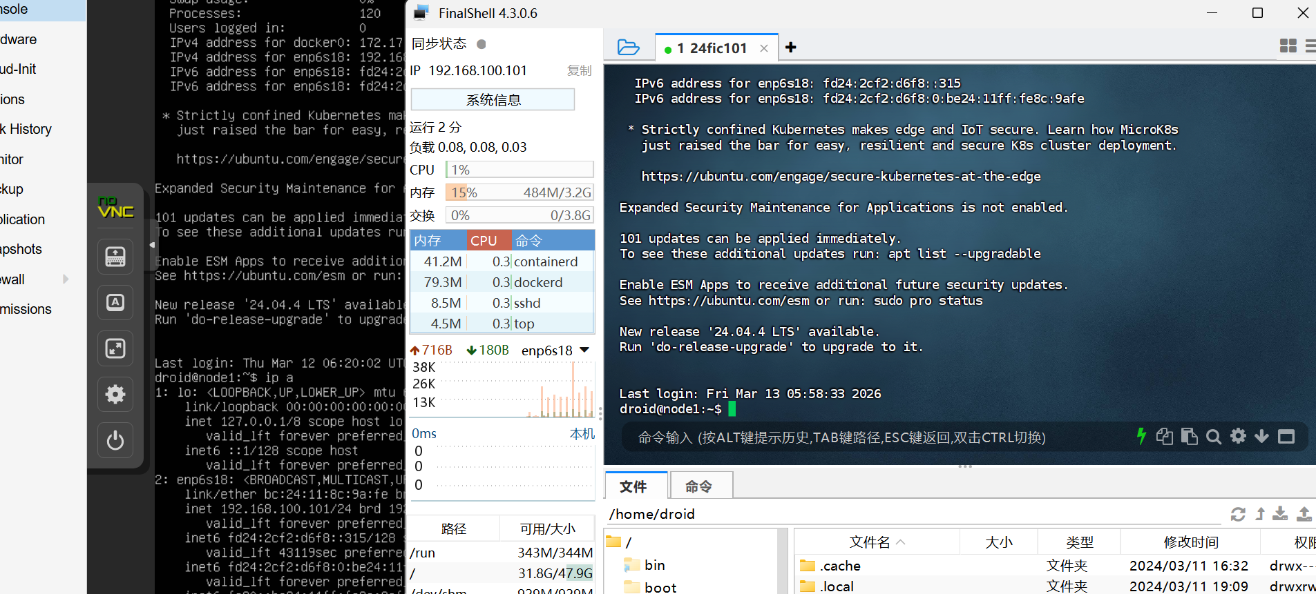Sort files by 大小 column header
This screenshot has height=594, width=1316.
[999, 542]
